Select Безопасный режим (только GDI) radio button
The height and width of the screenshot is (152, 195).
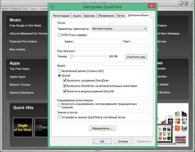[59, 71]
